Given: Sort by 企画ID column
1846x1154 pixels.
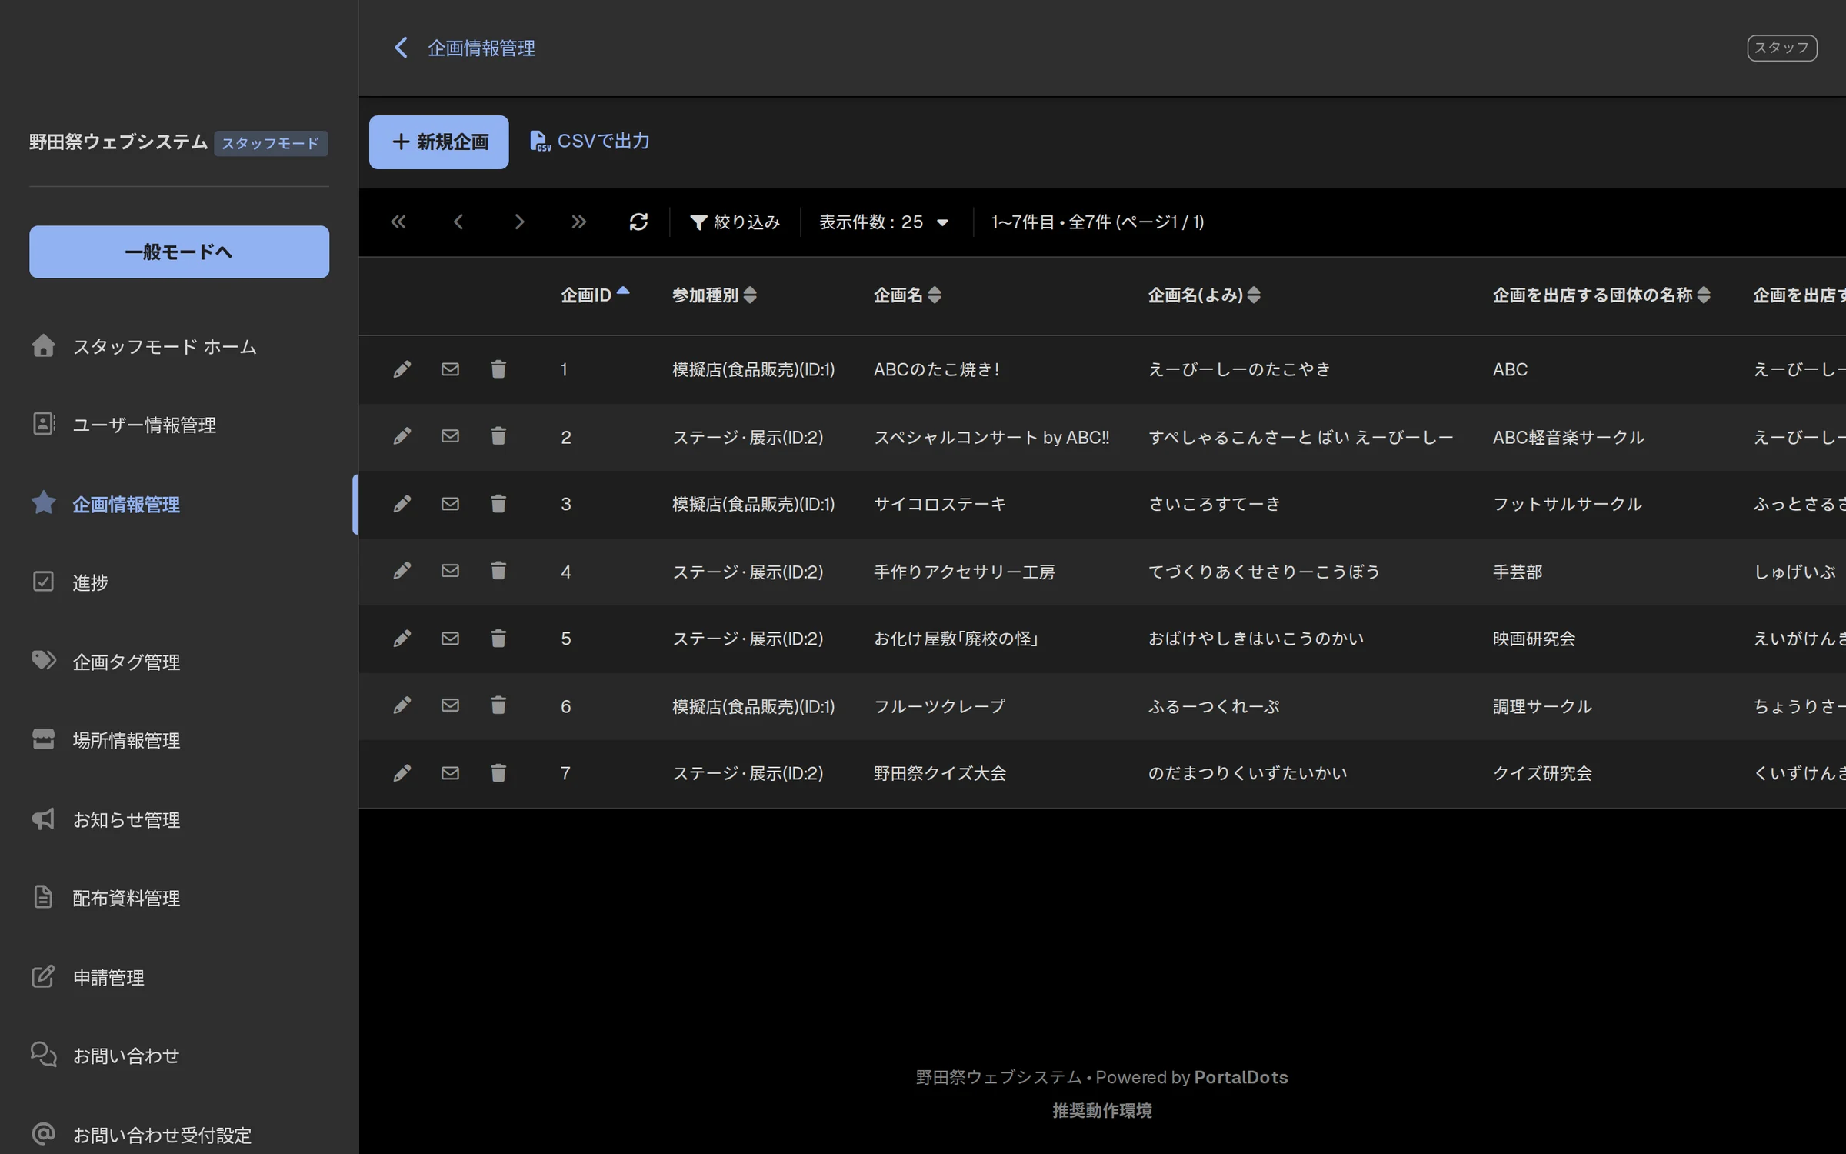Looking at the screenshot, I should (x=595, y=295).
